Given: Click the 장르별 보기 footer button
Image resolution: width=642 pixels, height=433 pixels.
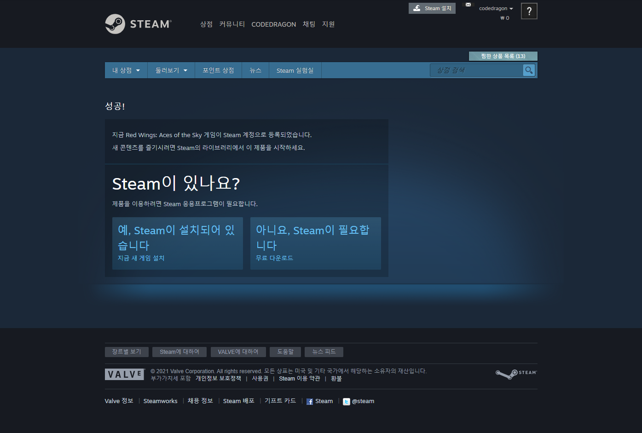Looking at the screenshot, I should click(127, 352).
